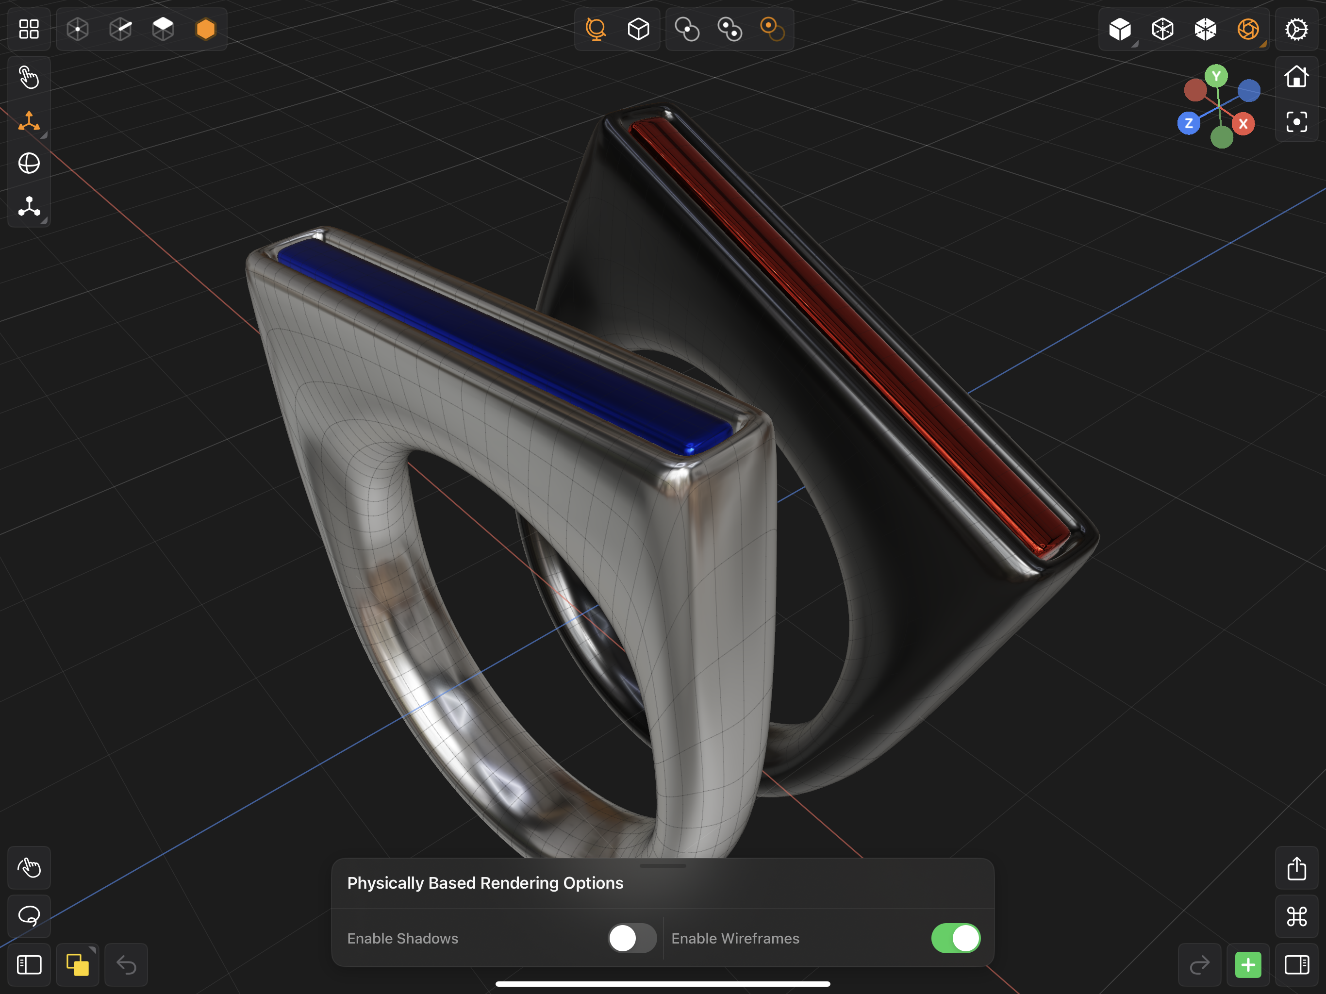The image size is (1326, 994).
Task: Toggle the right sidebar panel
Action: tap(1296, 964)
